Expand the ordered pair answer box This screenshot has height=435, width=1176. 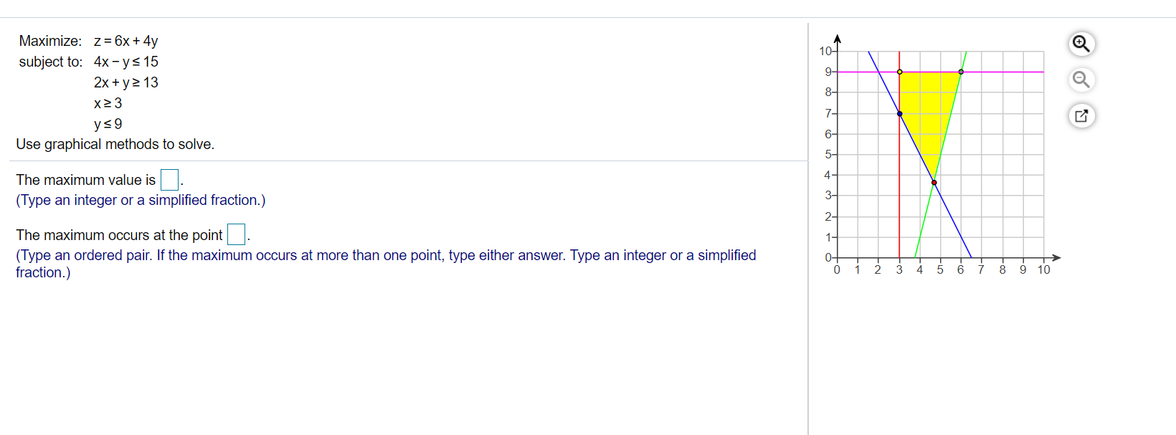(x=236, y=234)
